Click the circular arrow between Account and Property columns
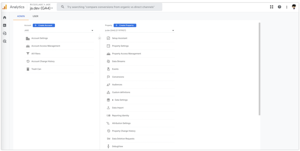The image size is (300, 151). tap(99, 38)
